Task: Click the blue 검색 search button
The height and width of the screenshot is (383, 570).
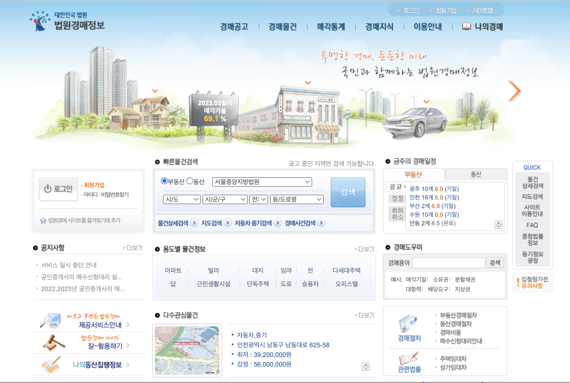Action: tap(348, 192)
